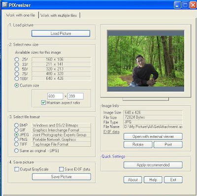Click the Help button
The image size is (197, 196).
coord(153,180)
